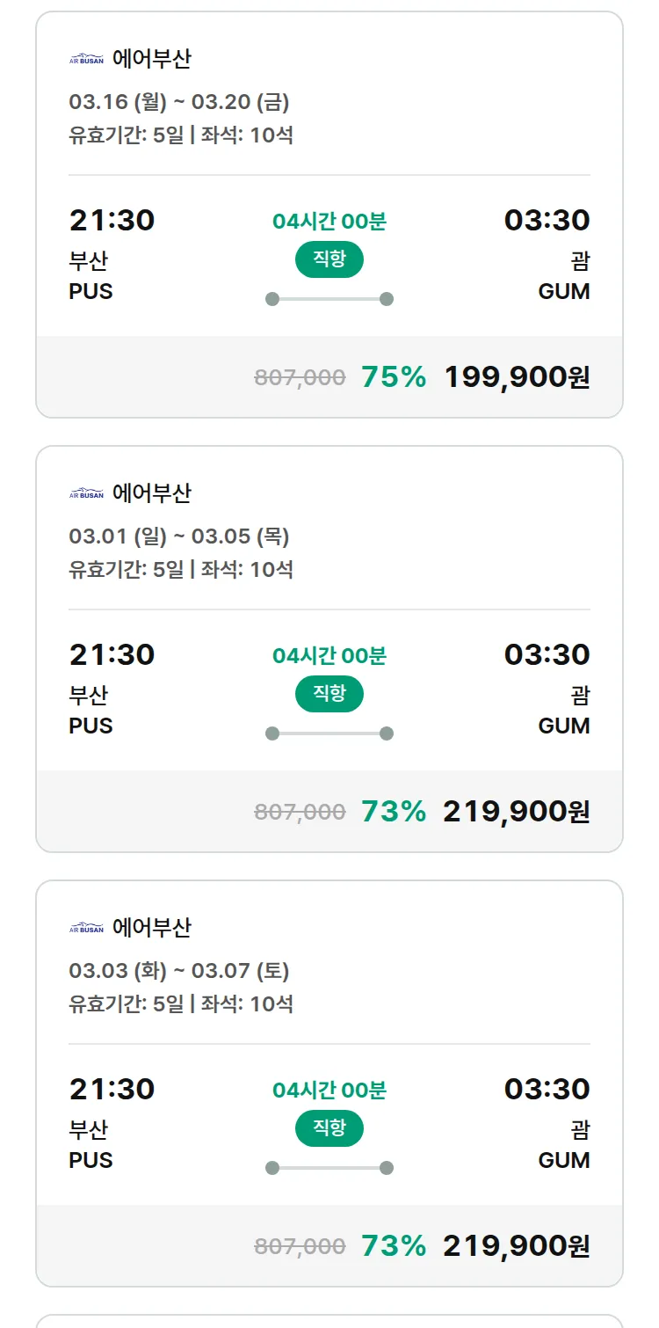Choose the 219,900원 fare for 03.03 departure
Image resolution: width=659 pixels, height=1328 pixels.
point(517,1246)
